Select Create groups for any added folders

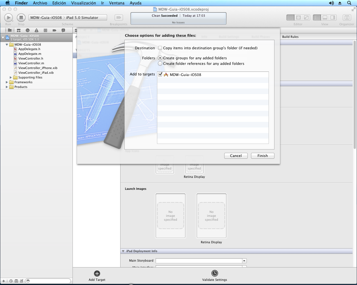(x=160, y=58)
